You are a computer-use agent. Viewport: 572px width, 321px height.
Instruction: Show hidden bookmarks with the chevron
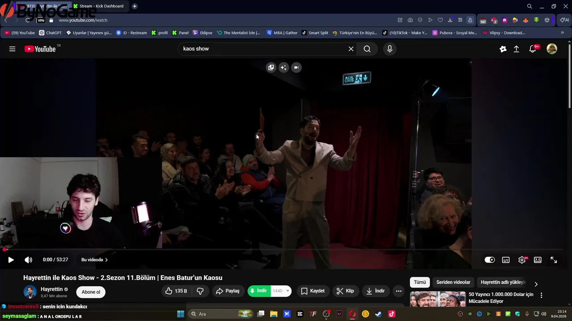click(562, 33)
